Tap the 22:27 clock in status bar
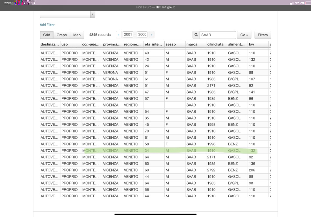 pos(8,3)
